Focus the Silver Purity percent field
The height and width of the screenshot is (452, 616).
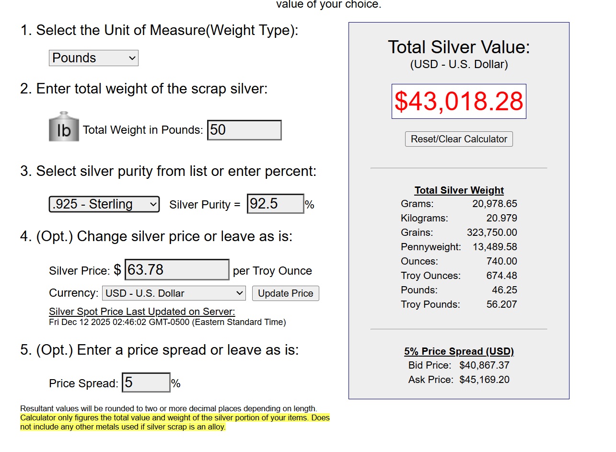(275, 204)
